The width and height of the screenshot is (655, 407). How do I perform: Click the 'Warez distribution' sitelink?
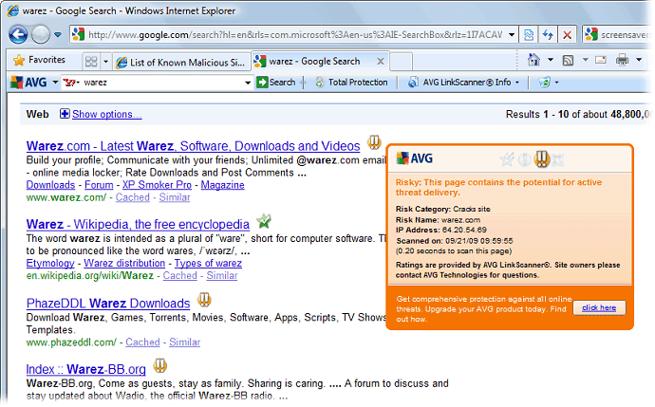pyautogui.click(x=124, y=264)
